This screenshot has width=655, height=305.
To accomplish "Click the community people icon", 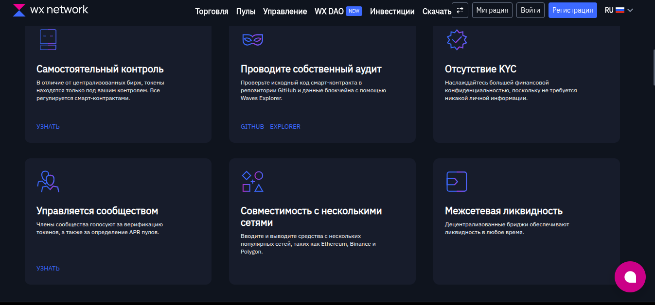I will pyautogui.click(x=48, y=181).
